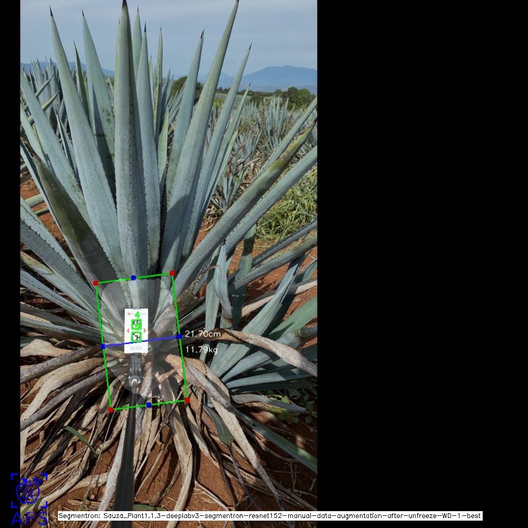Image resolution: width=528 pixels, height=528 pixels.
Task: Click the green marker ID number 4
Action: (x=138, y=315)
